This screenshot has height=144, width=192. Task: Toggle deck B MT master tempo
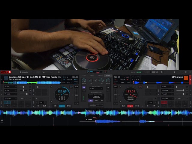[x=127, y=80]
